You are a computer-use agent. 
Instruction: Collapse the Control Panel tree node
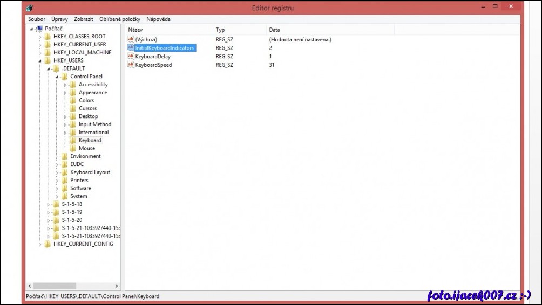[x=57, y=77]
